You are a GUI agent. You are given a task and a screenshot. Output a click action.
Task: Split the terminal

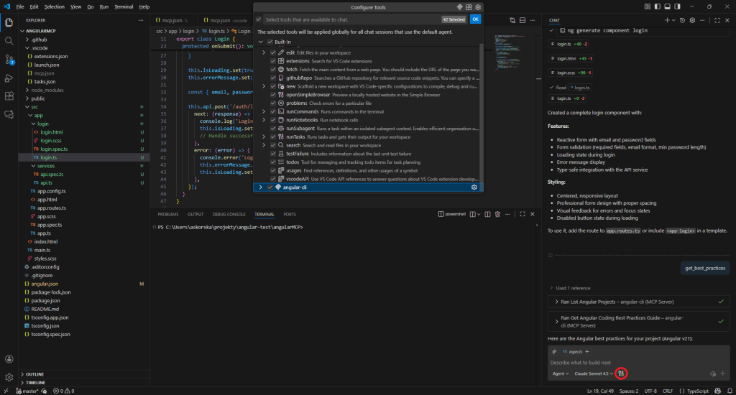click(x=488, y=215)
